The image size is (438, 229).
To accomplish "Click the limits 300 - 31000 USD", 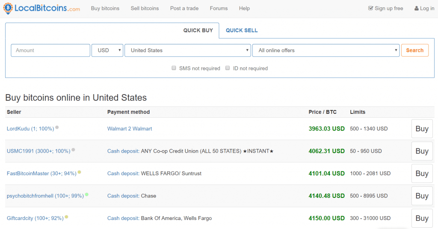I will coord(370,218).
